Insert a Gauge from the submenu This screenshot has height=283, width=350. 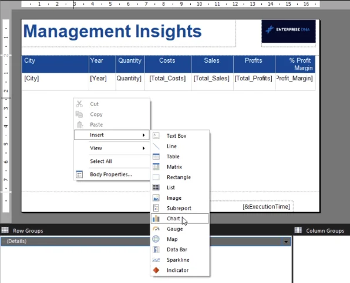click(180, 229)
